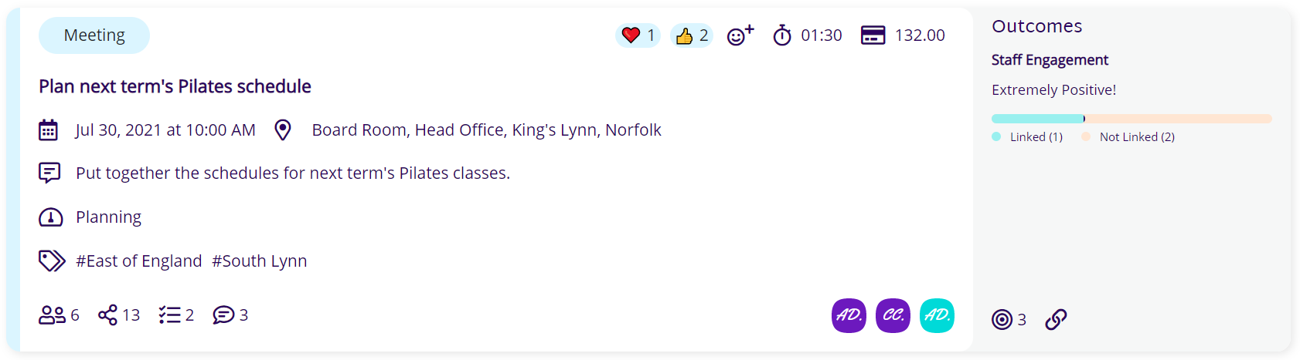The width and height of the screenshot is (1300, 360).
Task: Click the Planning gauge icon
Action: coord(50,217)
